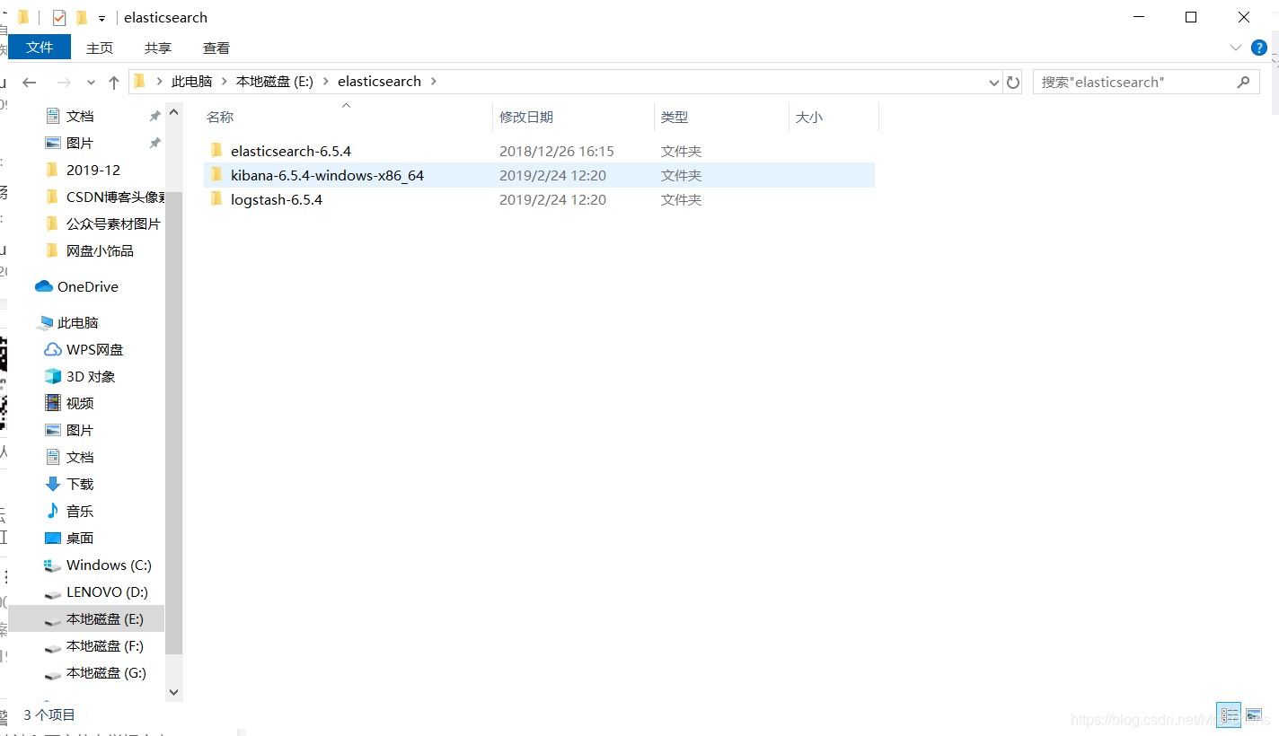Open the 2019-12 folder in sidebar

coord(93,170)
